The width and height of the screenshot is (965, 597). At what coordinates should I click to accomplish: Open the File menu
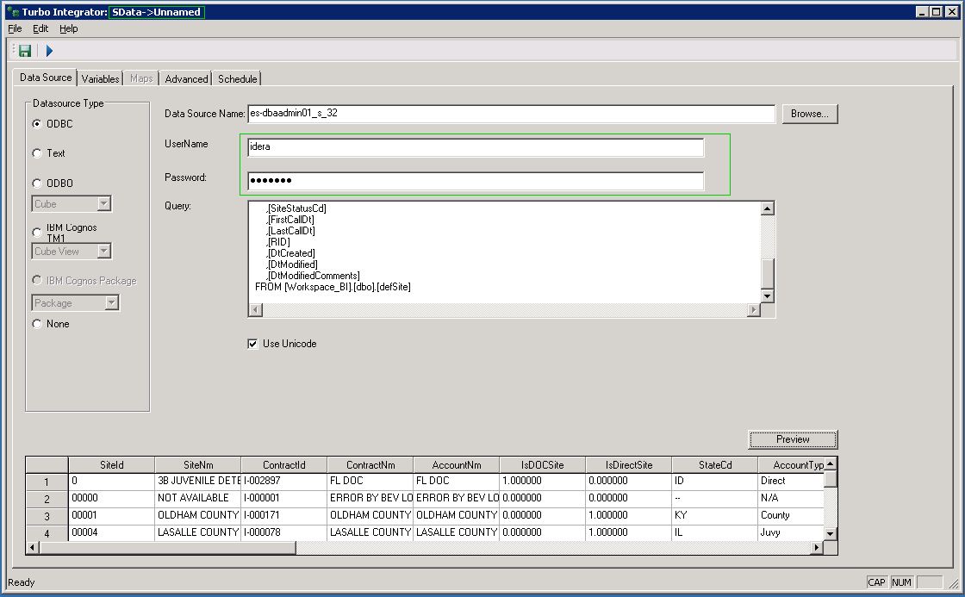pos(15,28)
